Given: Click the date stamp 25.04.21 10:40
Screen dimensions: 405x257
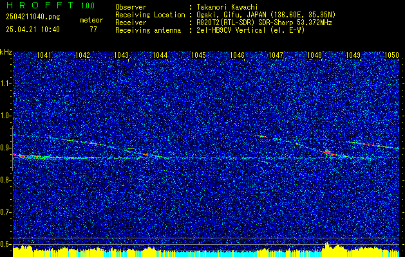Looking at the screenshot, I should tap(33, 30).
